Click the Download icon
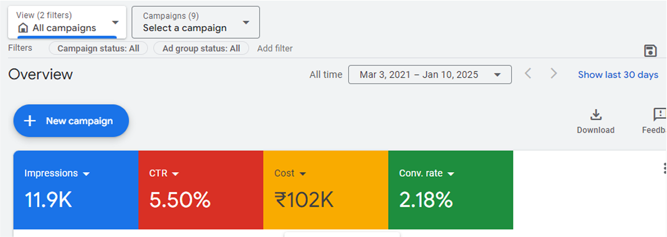This screenshot has height=237, width=667. (596, 115)
